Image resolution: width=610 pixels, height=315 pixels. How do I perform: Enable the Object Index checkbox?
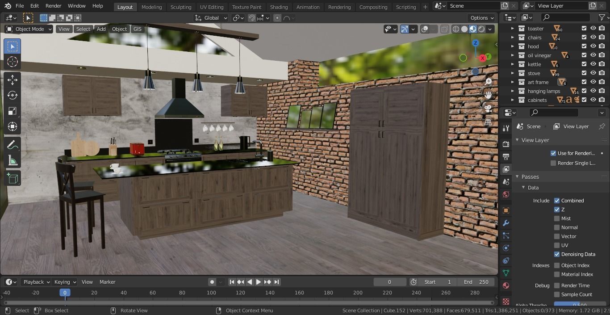557,265
